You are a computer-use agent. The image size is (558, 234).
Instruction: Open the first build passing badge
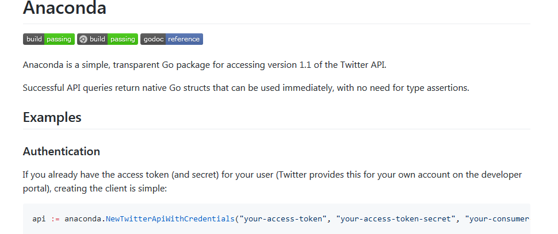(49, 39)
